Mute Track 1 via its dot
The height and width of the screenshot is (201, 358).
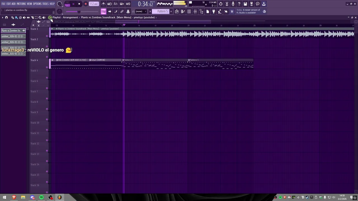pos(47,36)
